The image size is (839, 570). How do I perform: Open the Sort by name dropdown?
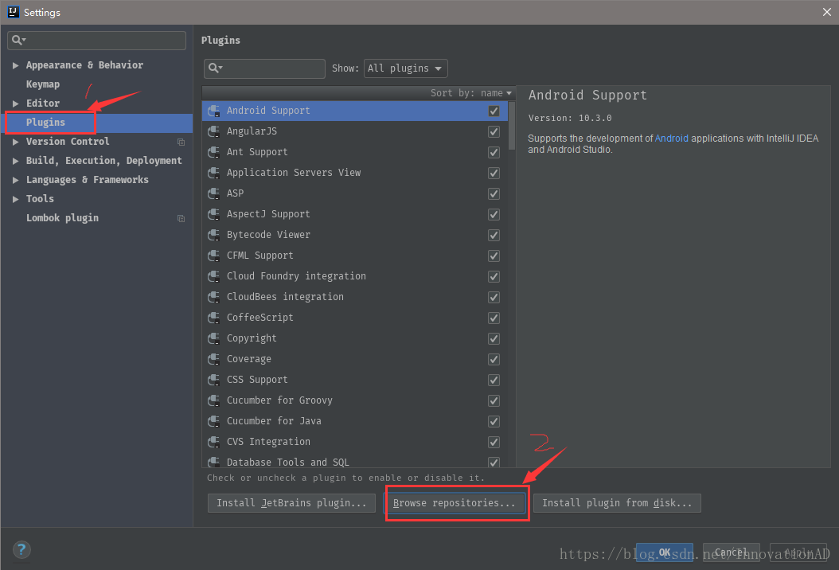tap(471, 93)
